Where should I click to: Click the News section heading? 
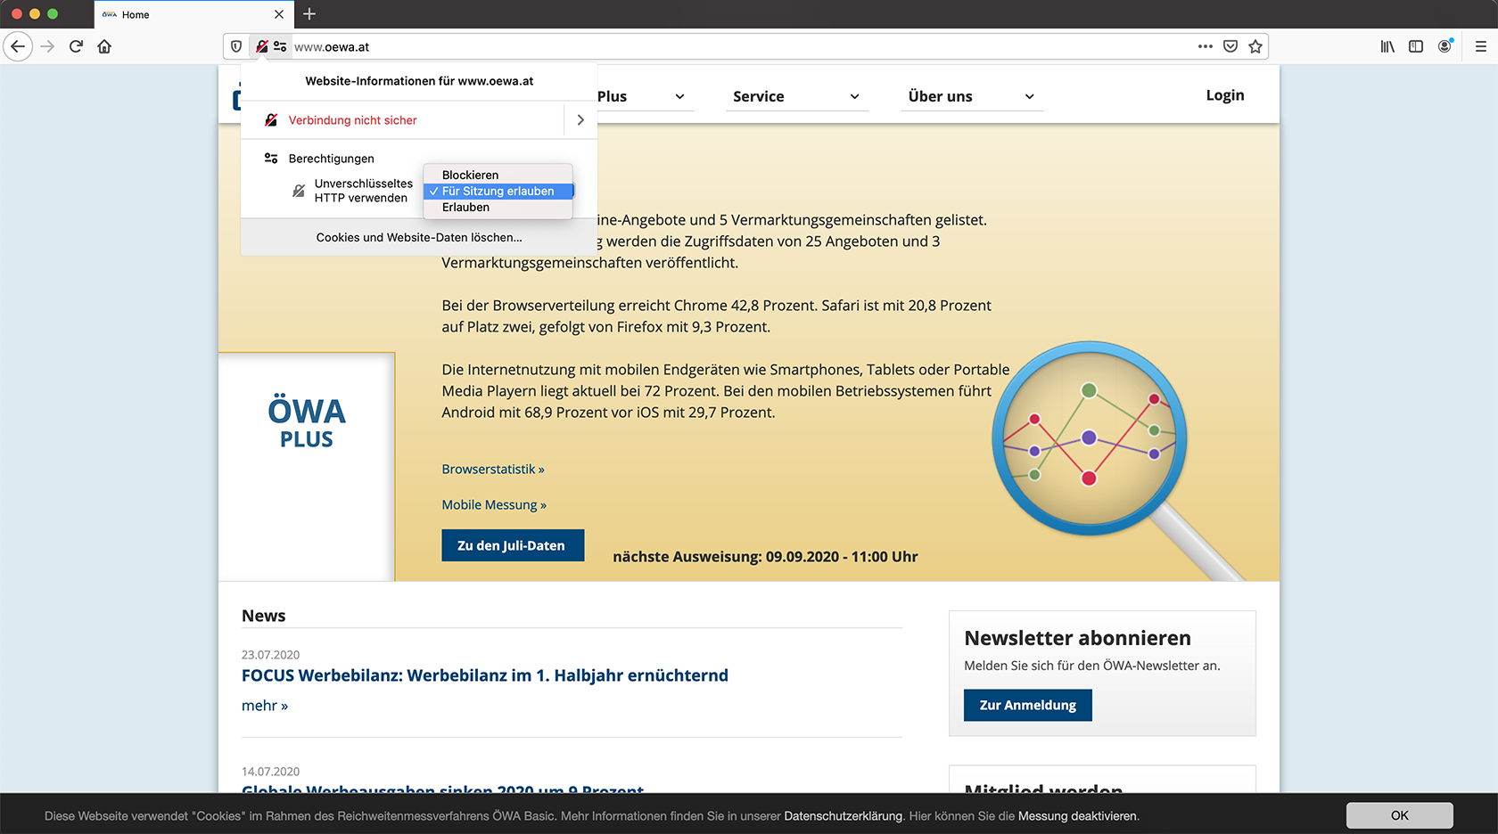264,616
